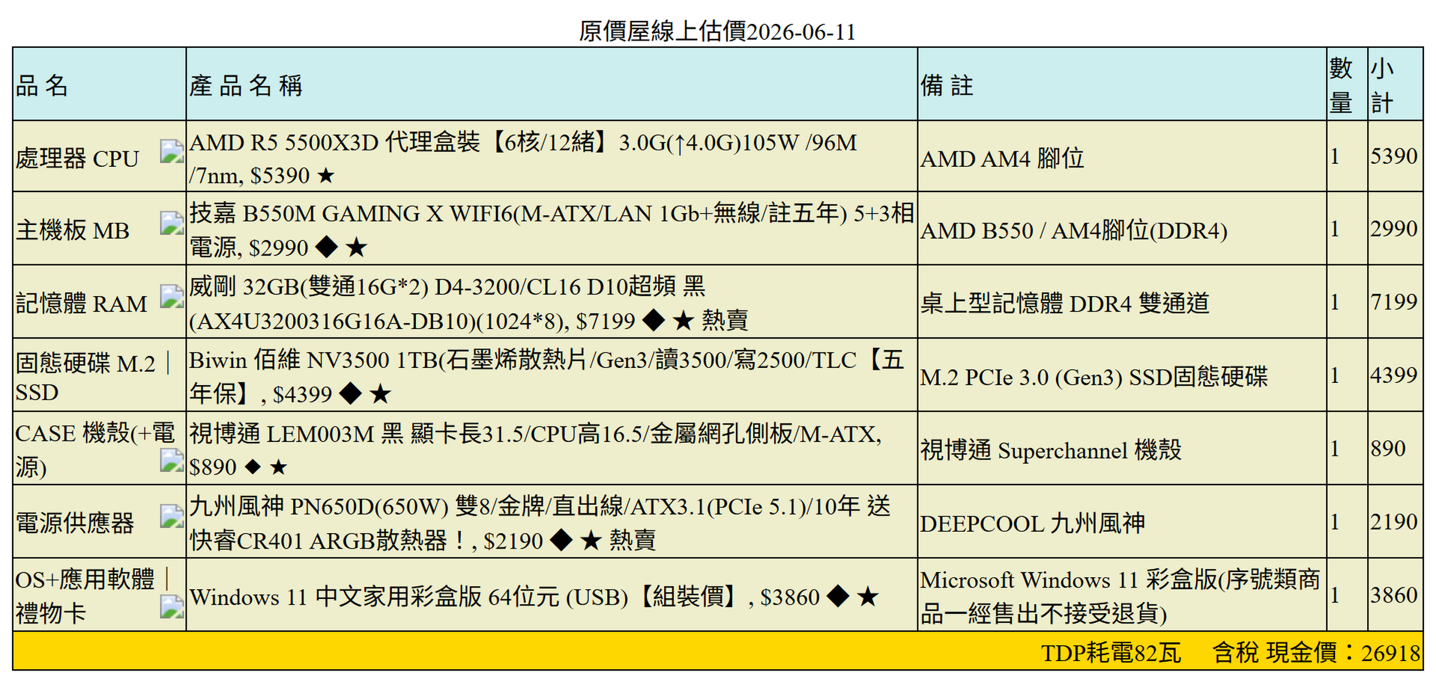1436x673 pixels.
Task: Click the 視博通 LEM003M 黑 product name
Action: (536, 450)
